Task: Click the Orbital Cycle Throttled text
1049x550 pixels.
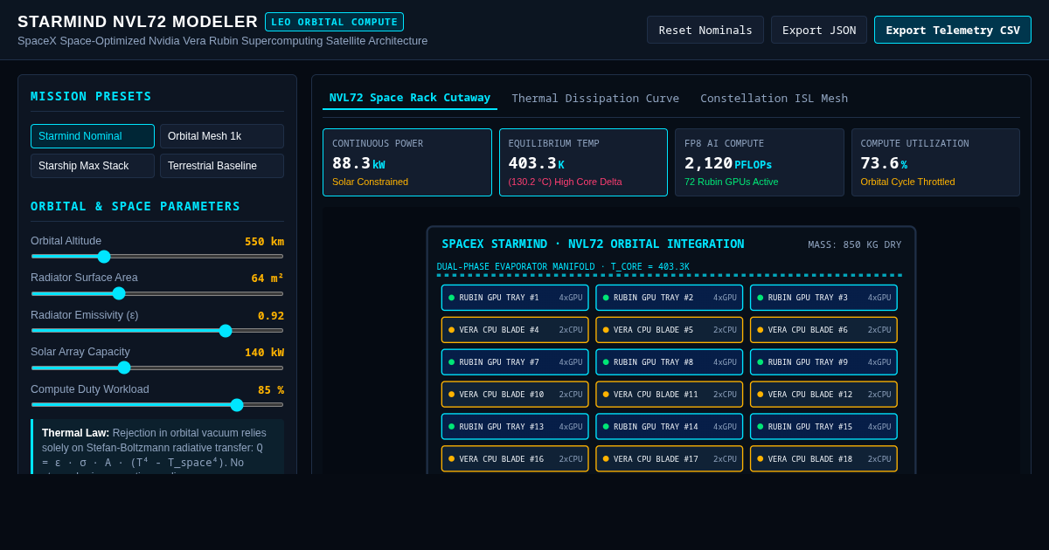Action: [907, 182]
